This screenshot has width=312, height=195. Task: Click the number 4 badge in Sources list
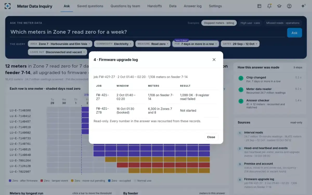[240, 180]
